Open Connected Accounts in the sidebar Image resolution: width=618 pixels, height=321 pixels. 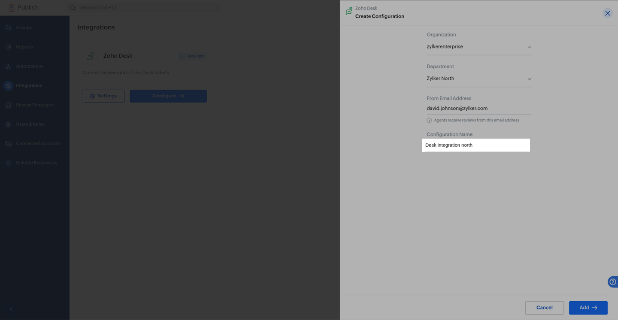39,143
